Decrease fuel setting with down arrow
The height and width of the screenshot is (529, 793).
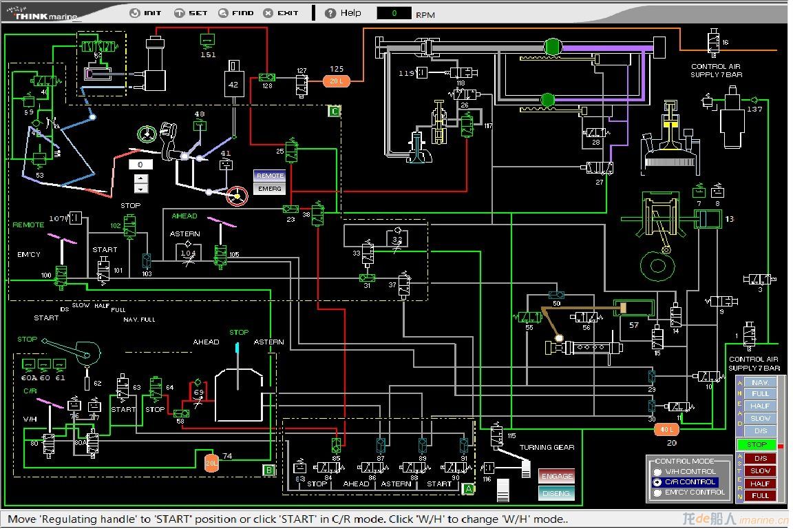click(140, 188)
